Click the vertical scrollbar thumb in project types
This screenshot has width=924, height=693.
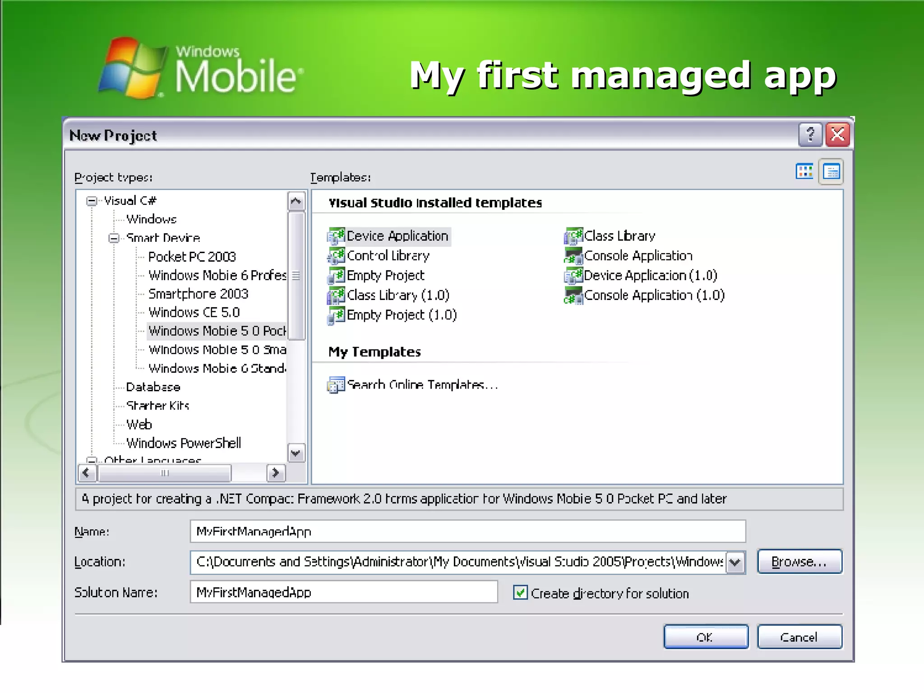tap(296, 276)
